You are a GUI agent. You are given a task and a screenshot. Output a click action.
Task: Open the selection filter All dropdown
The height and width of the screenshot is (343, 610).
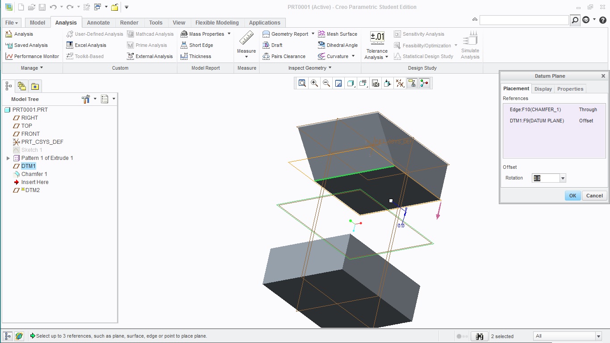[x=598, y=336]
